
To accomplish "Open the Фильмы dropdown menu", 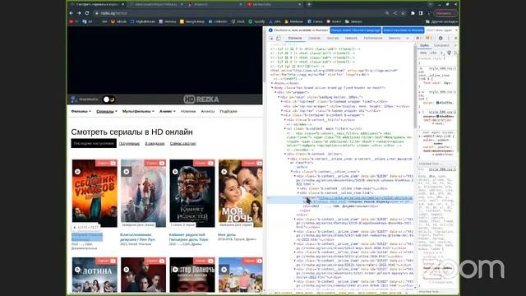I will [x=81, y=111].
